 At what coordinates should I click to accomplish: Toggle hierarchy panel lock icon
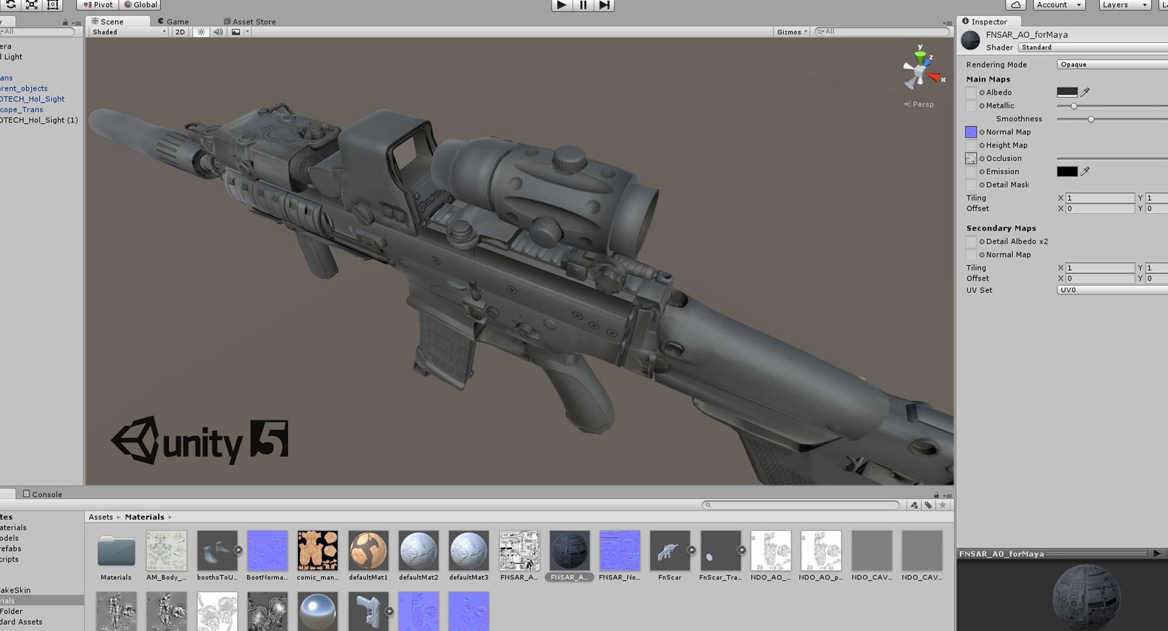(x=65, y=22)
